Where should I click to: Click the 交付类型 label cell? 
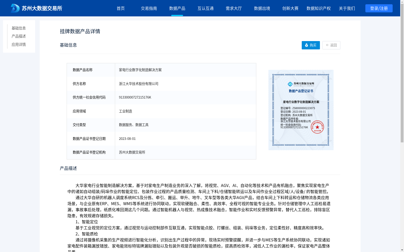(91, 125)
